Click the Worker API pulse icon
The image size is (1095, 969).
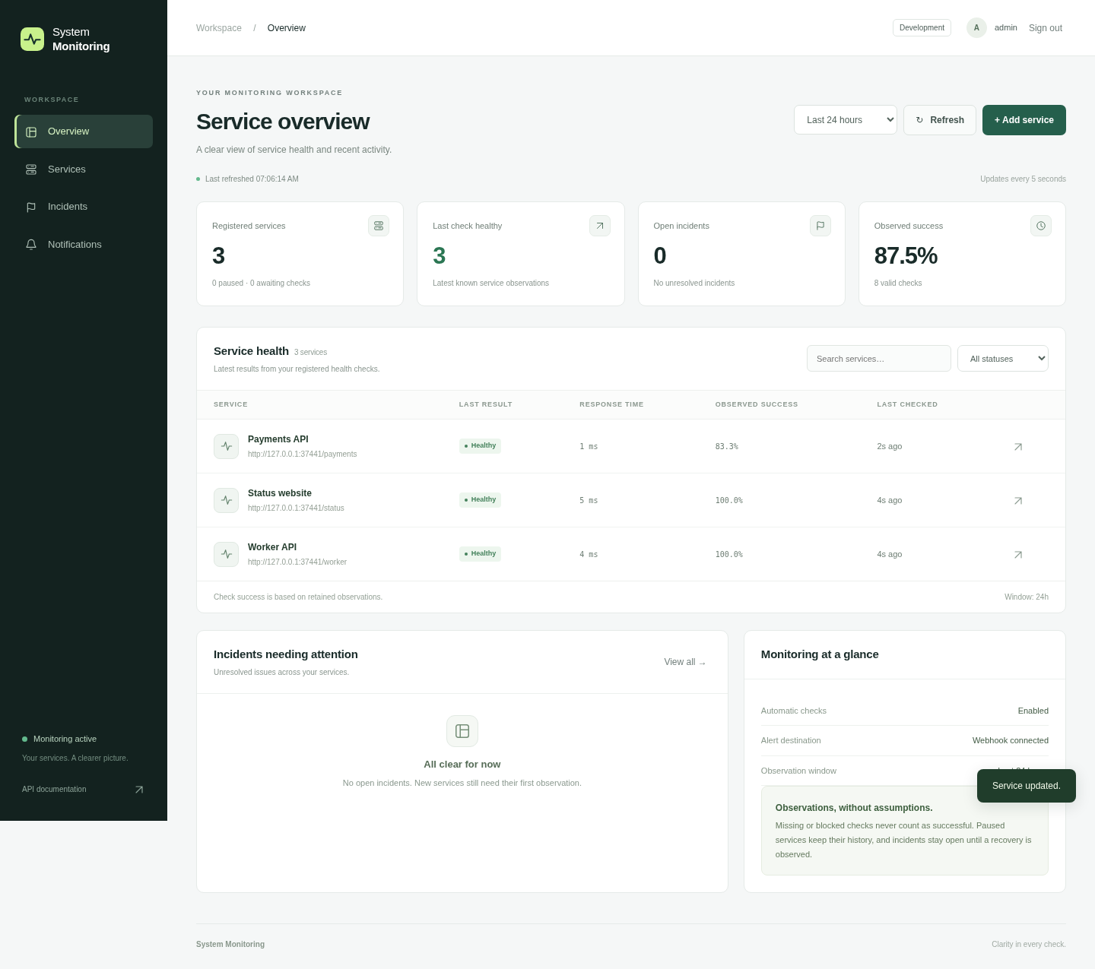point(226,554)
